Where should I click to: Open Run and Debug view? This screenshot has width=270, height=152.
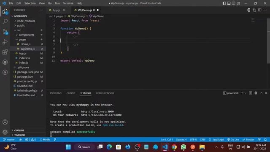click(x=5, y=42)
